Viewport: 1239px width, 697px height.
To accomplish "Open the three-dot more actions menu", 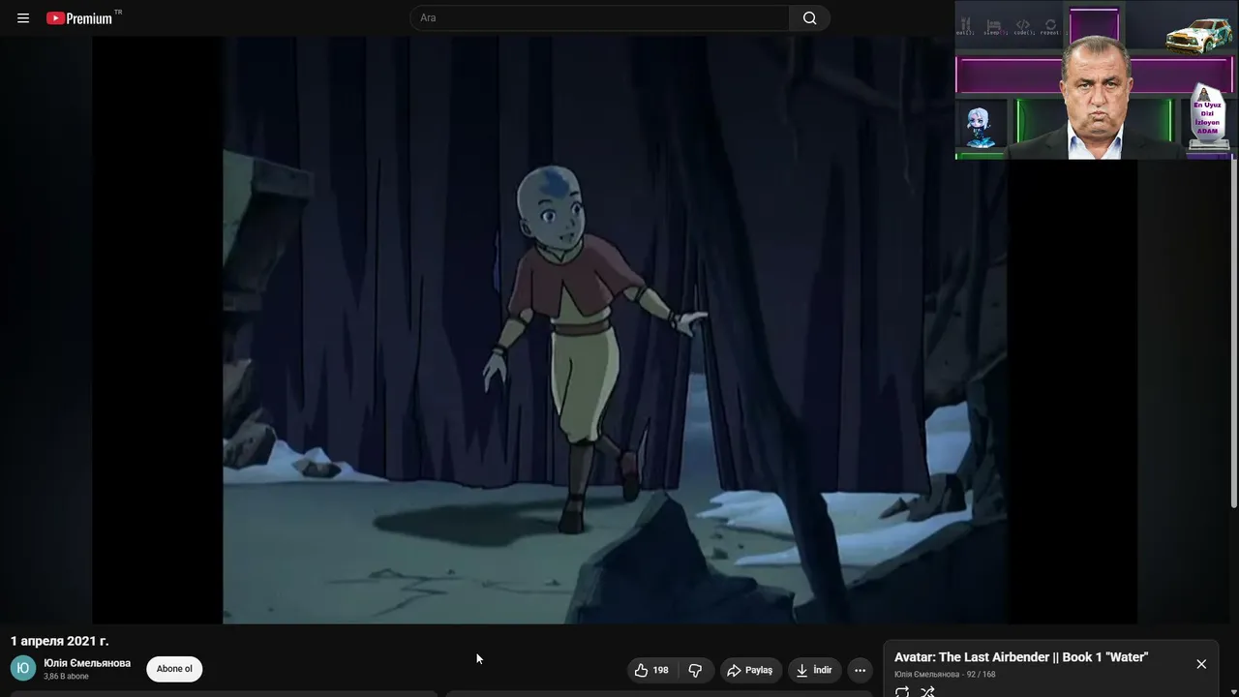I will point(860,670).
